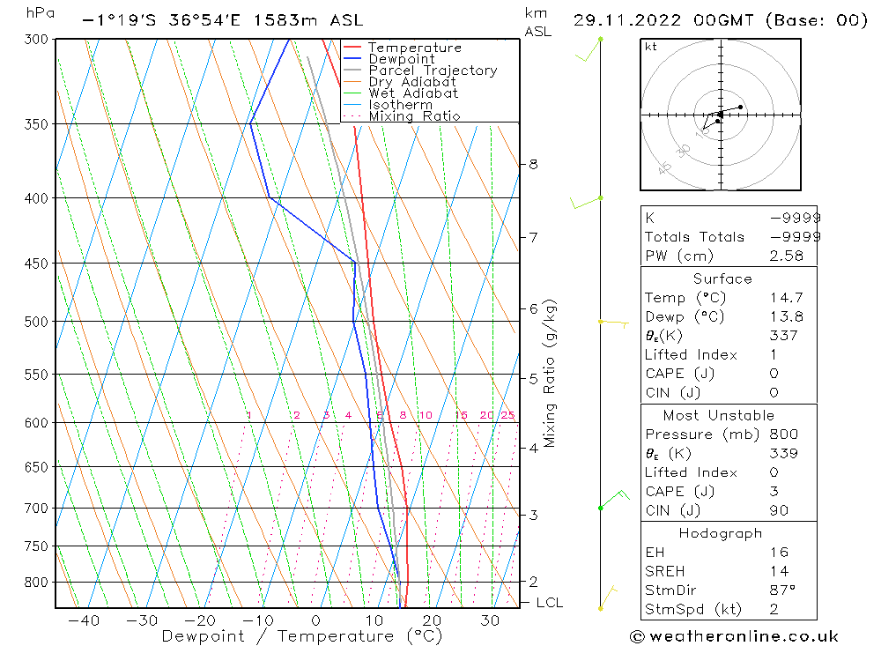Click the yellow surface wind barb near LCL

pyautogui.click(x=607, y=598)
